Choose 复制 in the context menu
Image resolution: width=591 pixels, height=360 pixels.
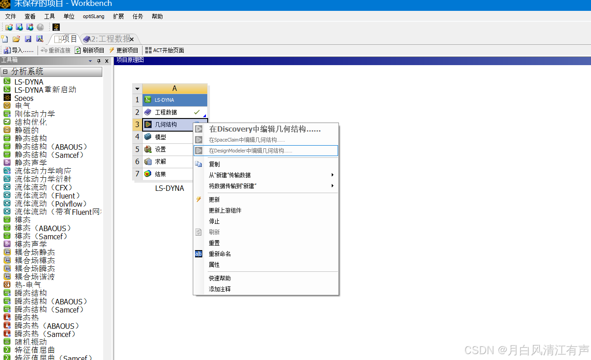point(266,164)
